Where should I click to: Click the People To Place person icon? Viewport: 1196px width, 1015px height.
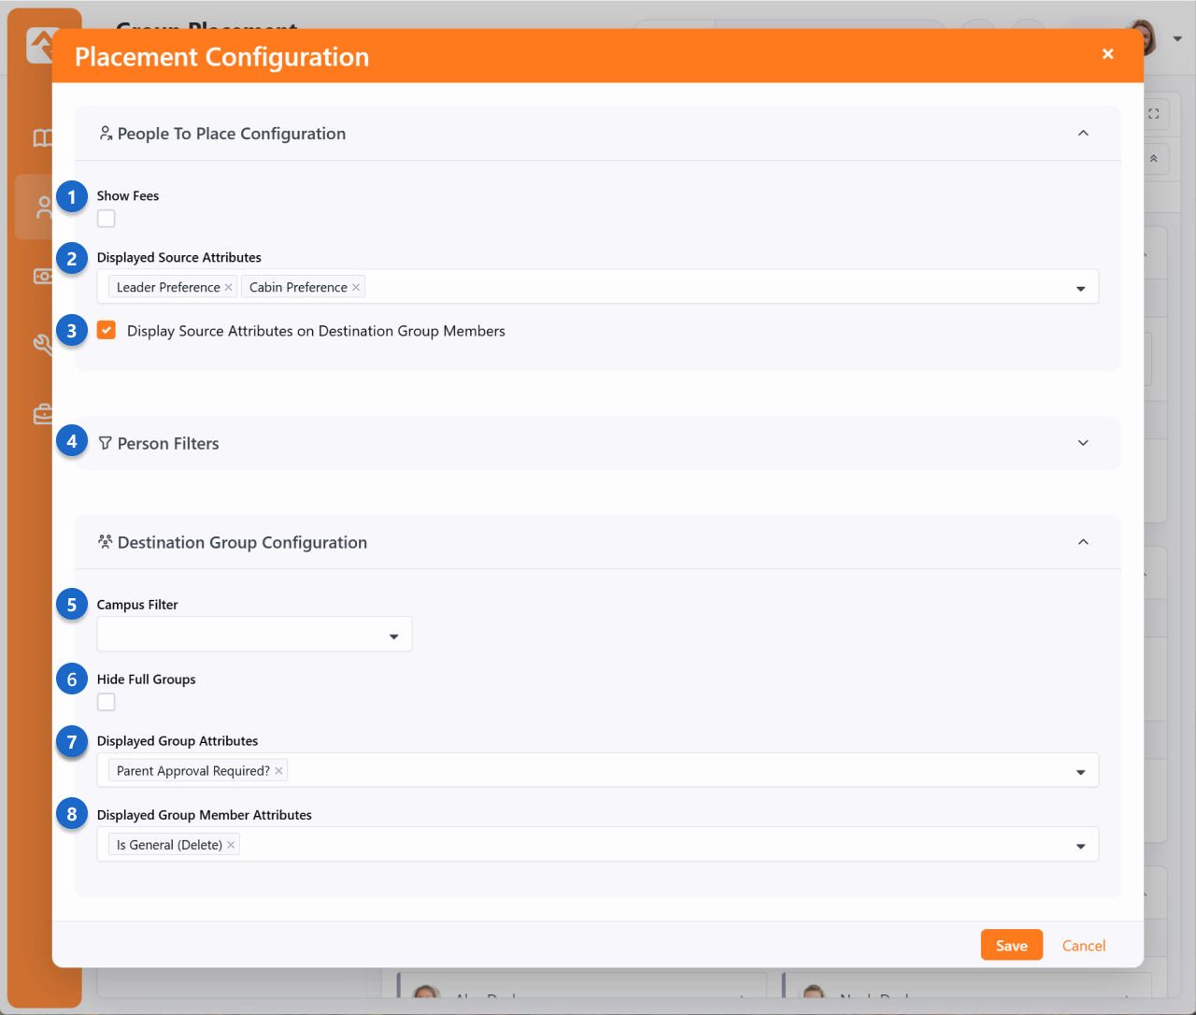pos(106,134)
